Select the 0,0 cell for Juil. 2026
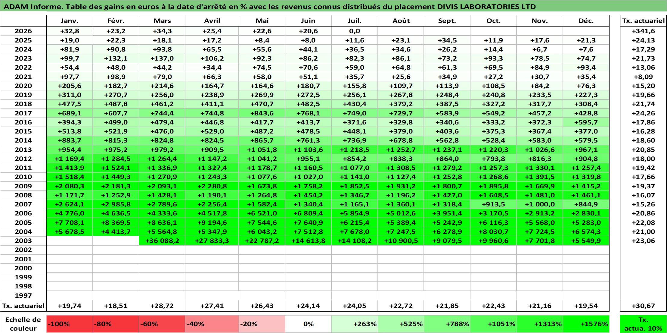Image resolution: width=667 pixels, height=333 pixels. (355, 31)
